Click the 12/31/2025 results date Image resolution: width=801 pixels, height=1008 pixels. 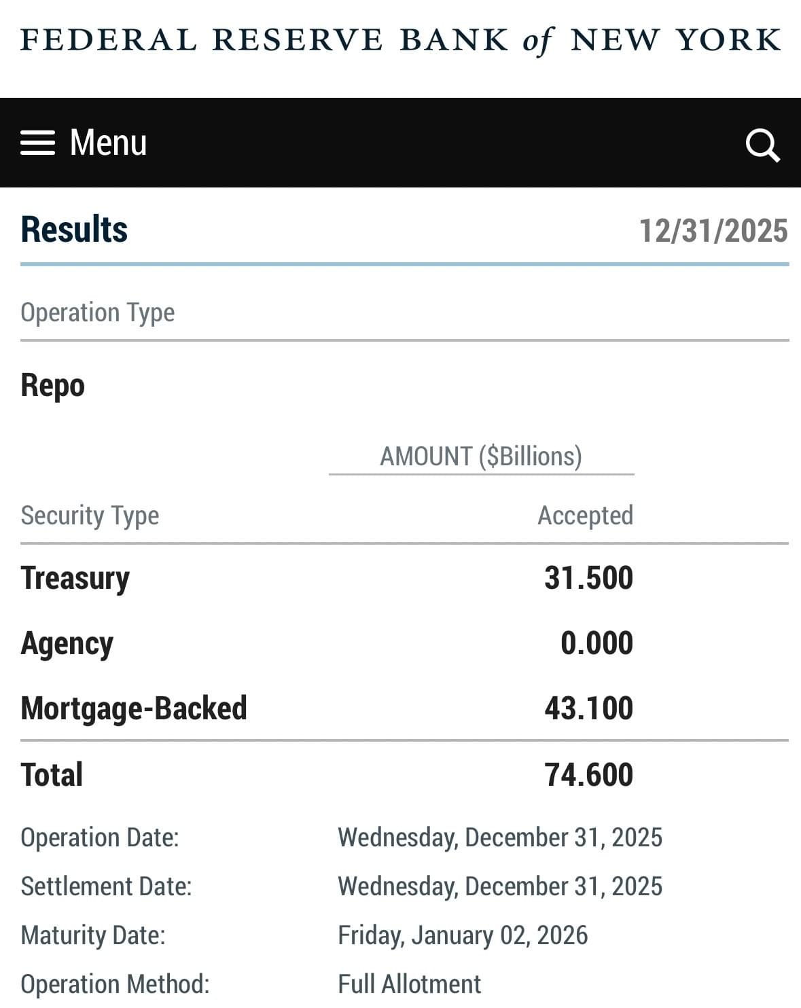713,231
